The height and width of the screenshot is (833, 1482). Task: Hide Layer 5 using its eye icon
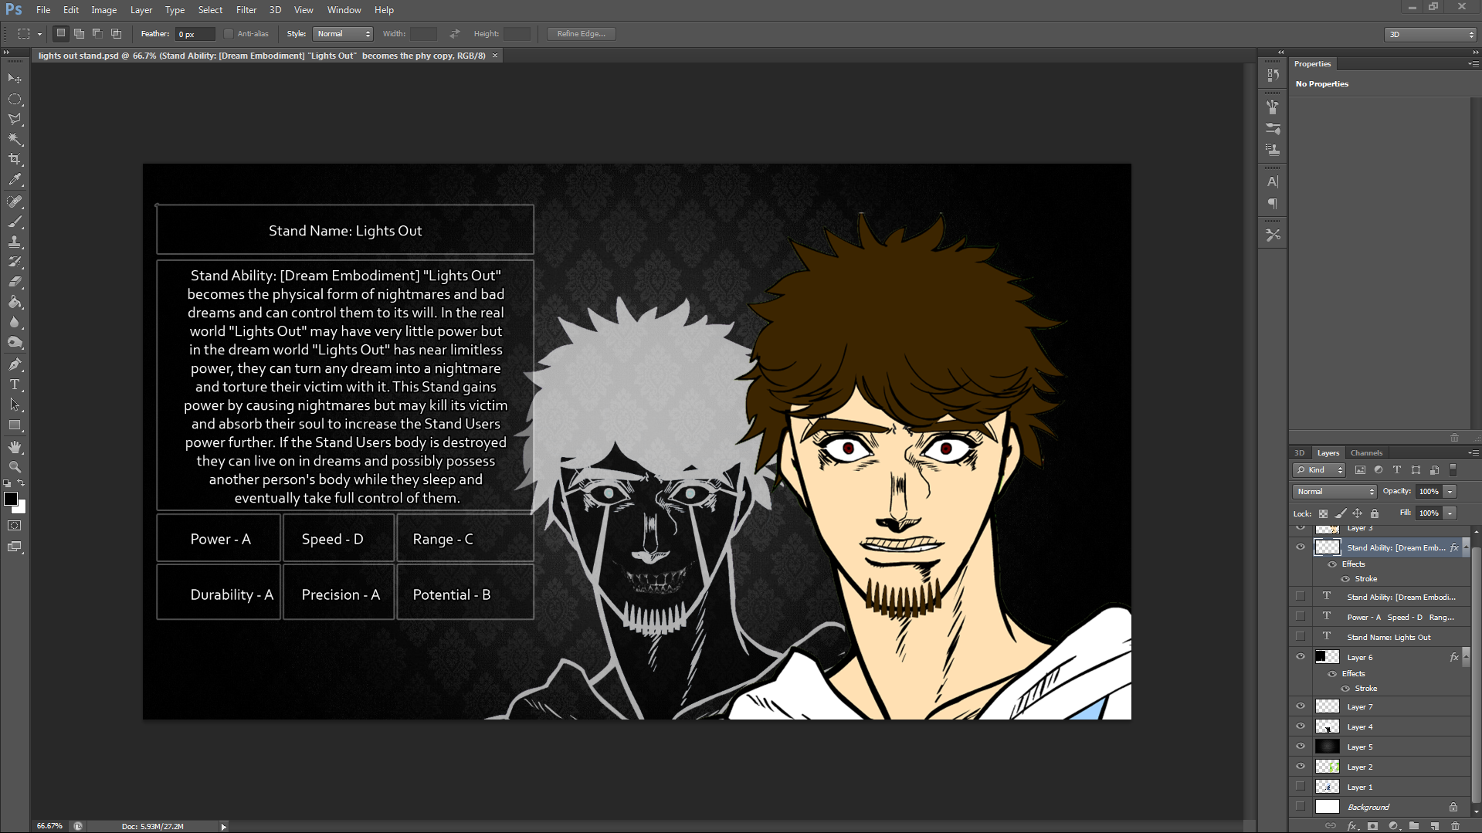[x=1301, y=747]
